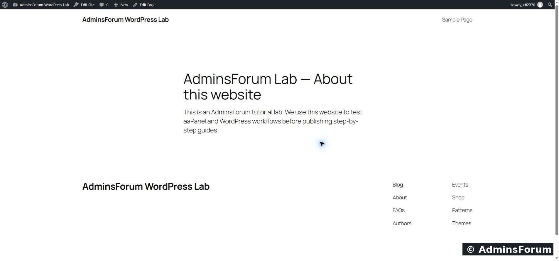Click the page heading "AdminsForum Lab — About this website"

(x=268, y=87)
